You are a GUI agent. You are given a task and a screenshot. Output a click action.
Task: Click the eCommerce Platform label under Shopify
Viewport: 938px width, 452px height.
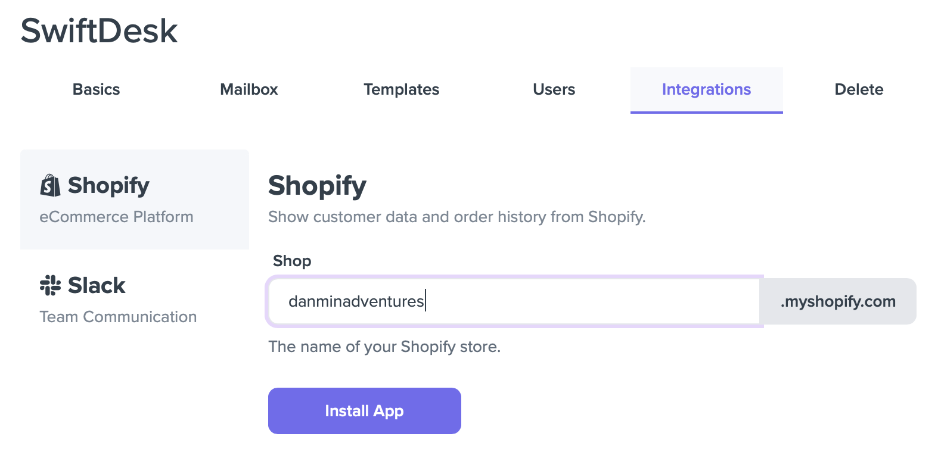coord(116,217)
